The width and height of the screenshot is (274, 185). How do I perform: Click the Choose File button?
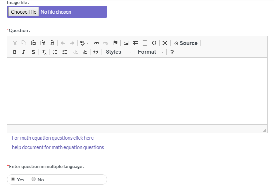[24, 12]
